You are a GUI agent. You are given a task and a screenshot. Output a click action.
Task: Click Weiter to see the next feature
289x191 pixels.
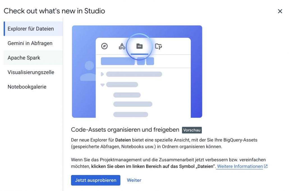coord(134,180)
